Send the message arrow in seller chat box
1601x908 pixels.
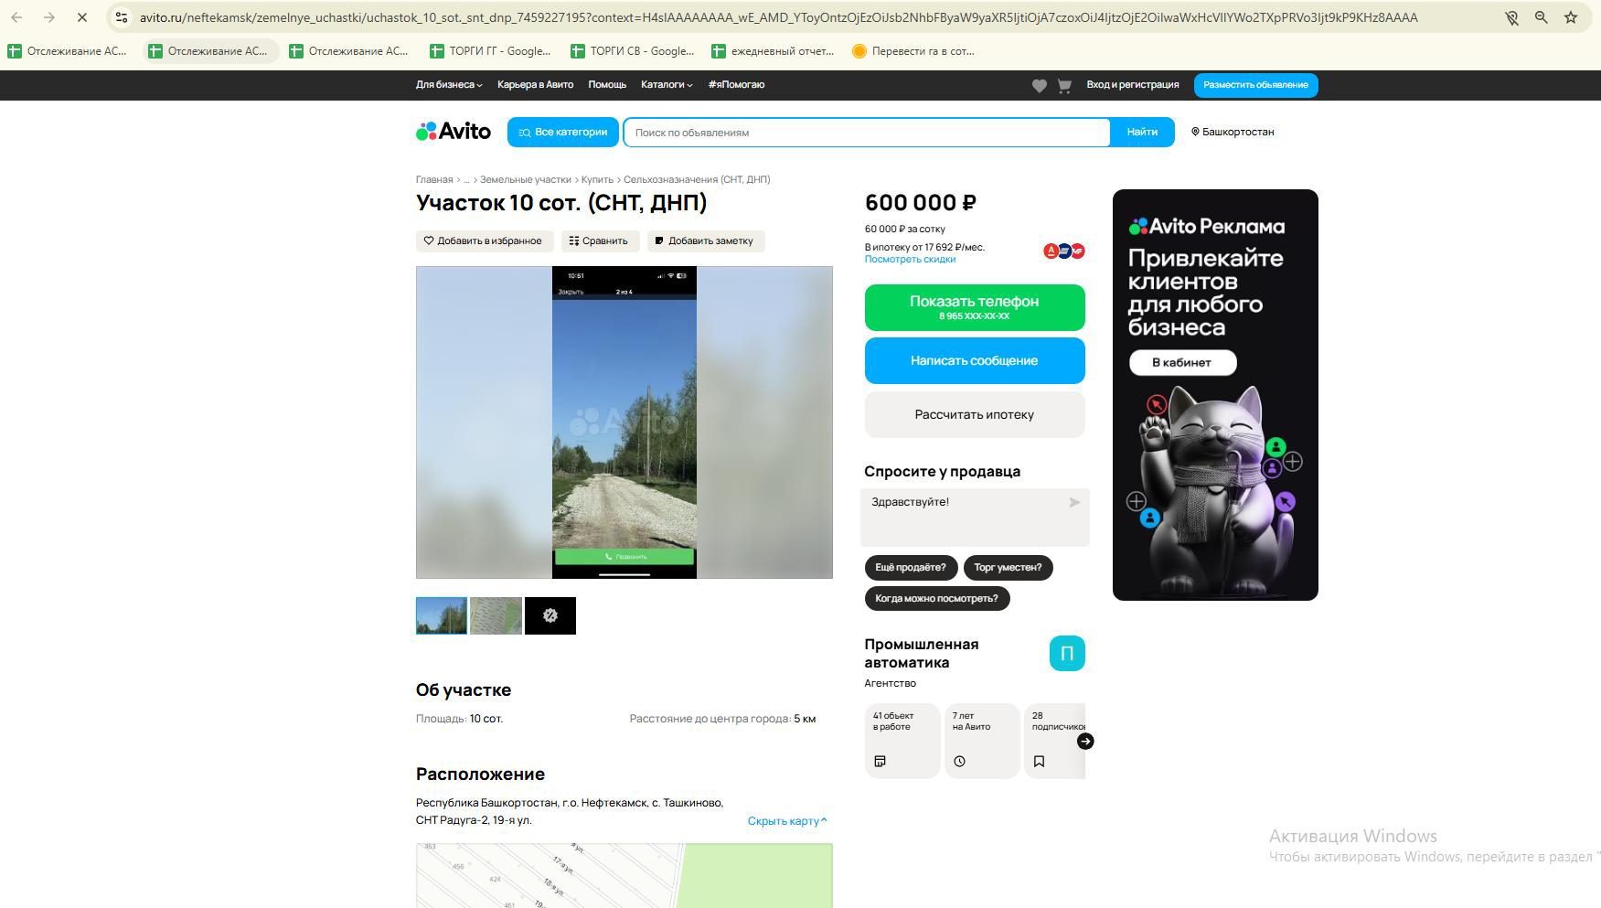pyautogui.click(x=1074, y=502)
